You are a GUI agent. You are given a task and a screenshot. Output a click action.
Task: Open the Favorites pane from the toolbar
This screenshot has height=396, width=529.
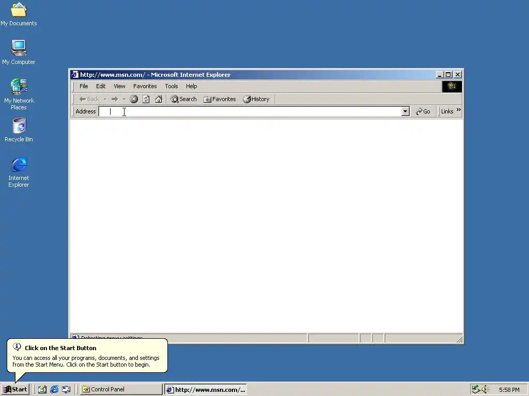[x=220, y=99]
